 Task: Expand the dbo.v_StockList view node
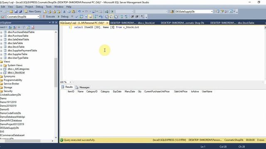1,73
